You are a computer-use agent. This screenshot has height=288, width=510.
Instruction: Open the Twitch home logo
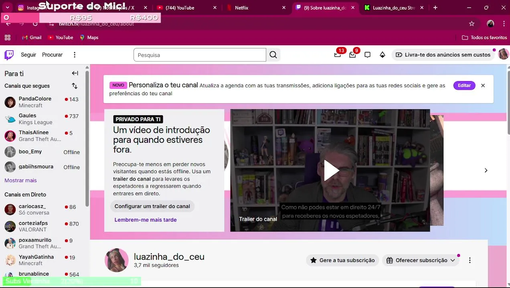(x=9, y=55)
